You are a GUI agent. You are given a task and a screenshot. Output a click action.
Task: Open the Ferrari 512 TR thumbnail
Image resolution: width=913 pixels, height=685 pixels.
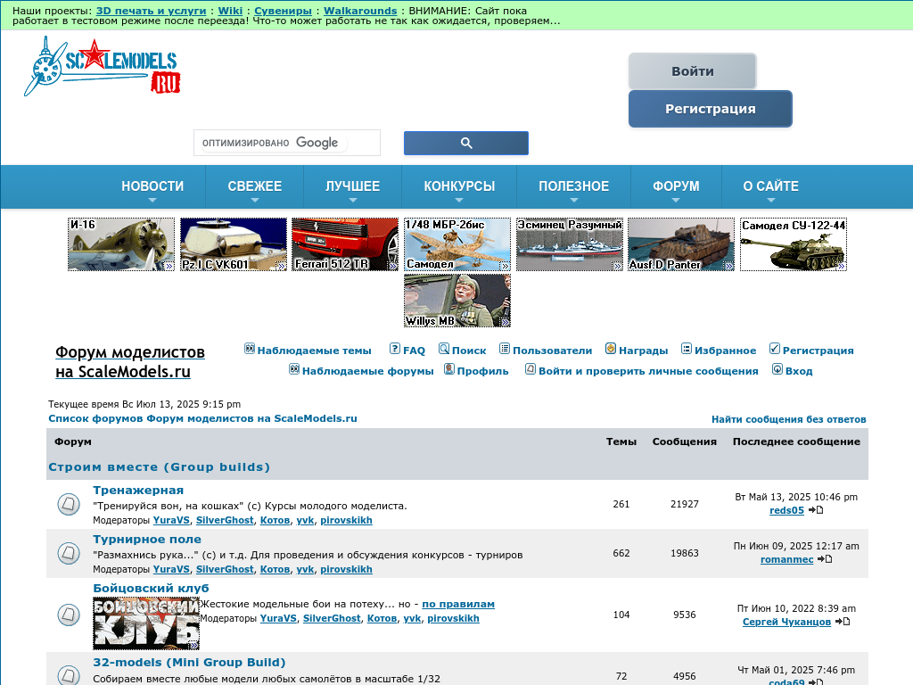pos(345,244)
